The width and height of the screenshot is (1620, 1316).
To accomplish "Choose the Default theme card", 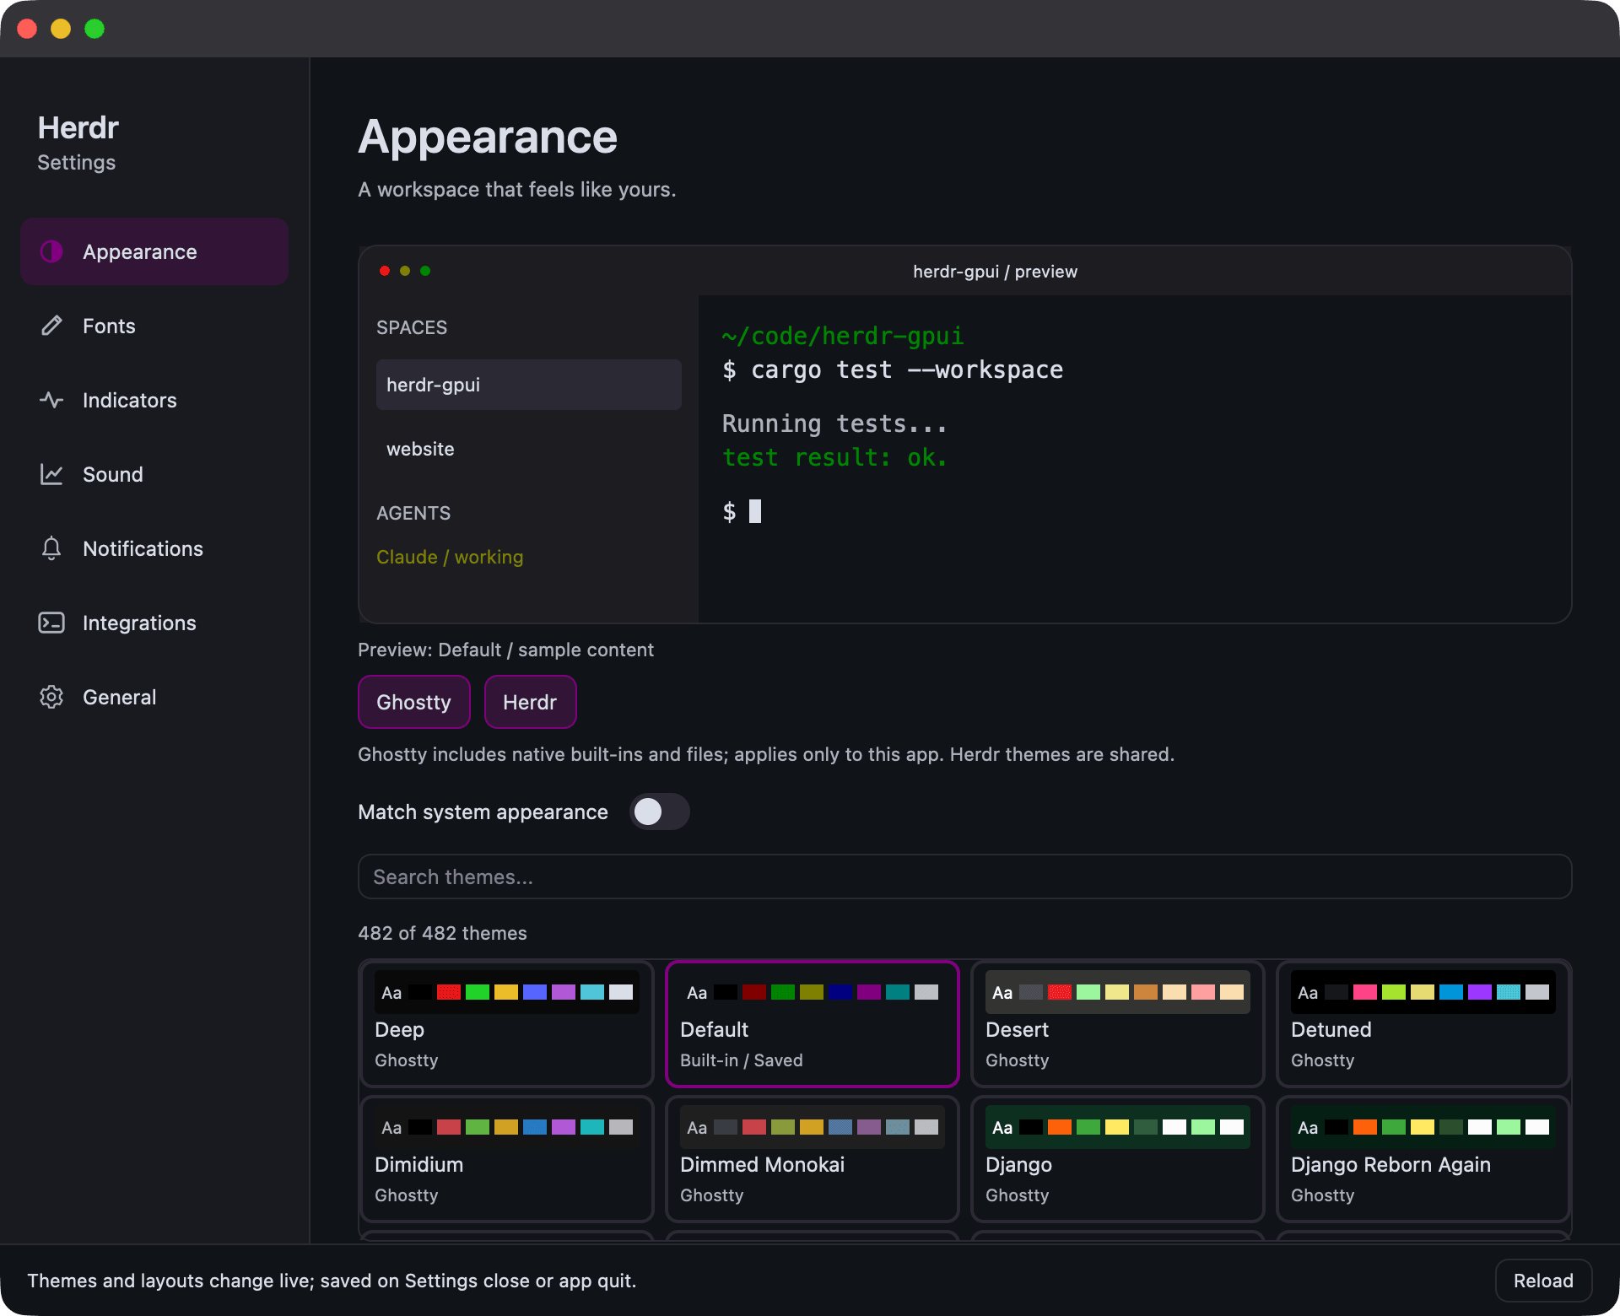I will [813, 1023].
